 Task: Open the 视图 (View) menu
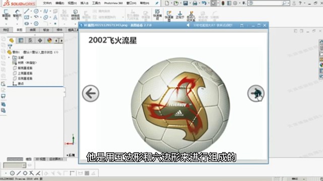[72, 3]
